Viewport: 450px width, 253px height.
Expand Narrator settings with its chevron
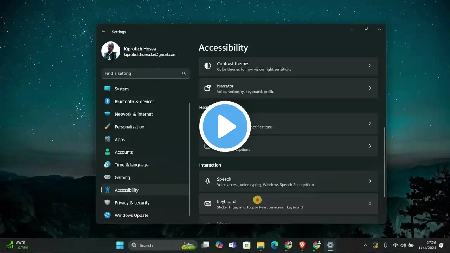(x=370, y=88)
